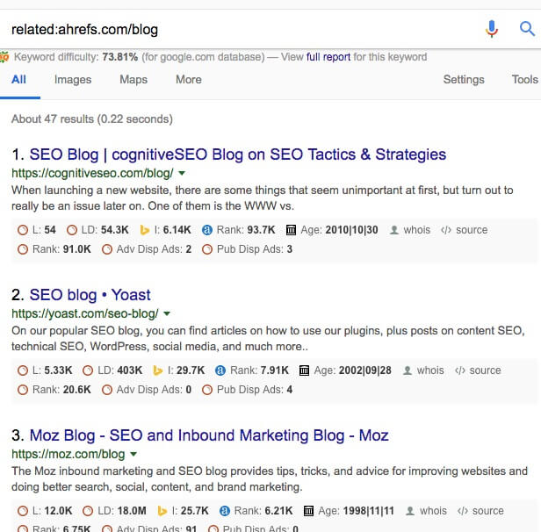Click the Bing index I: 29.7K metric
Image resolution: width=541 pixels, height=532 pixels.
179,370
